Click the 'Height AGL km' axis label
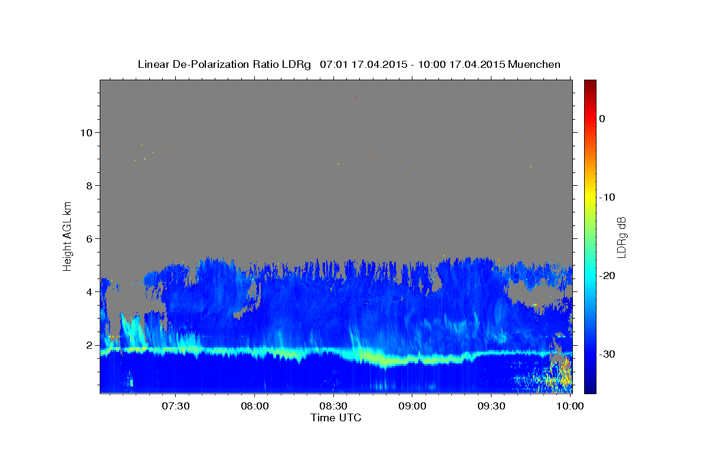Screen dimensions: 708x472 (x=68, y=236)
